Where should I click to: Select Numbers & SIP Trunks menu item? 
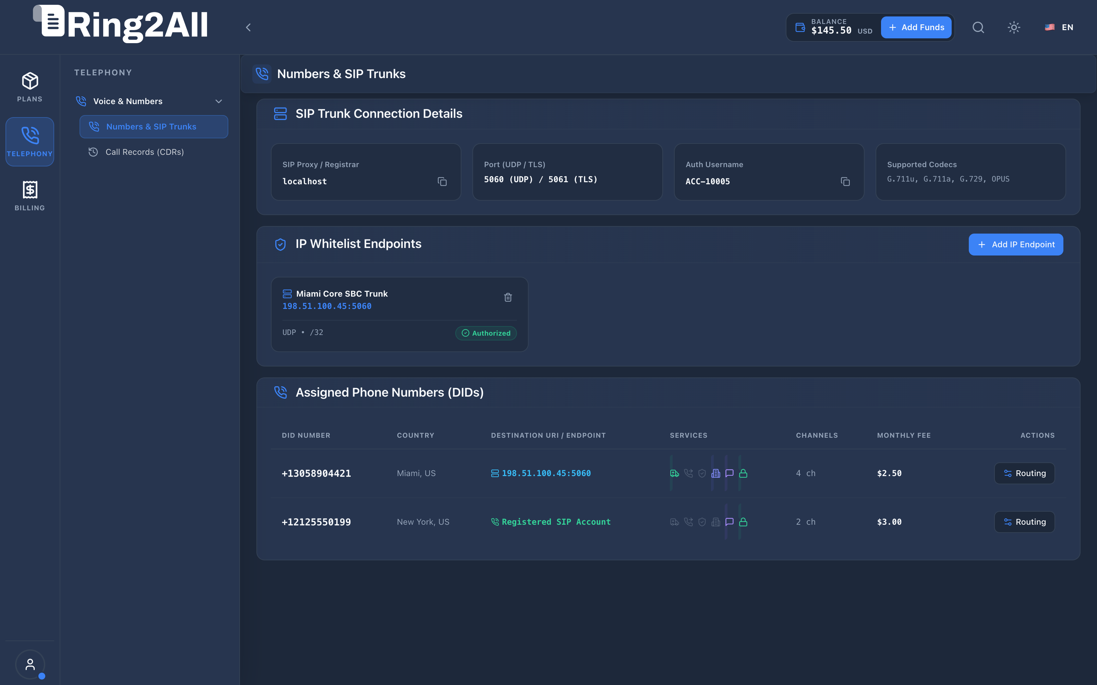click(154, 126)
